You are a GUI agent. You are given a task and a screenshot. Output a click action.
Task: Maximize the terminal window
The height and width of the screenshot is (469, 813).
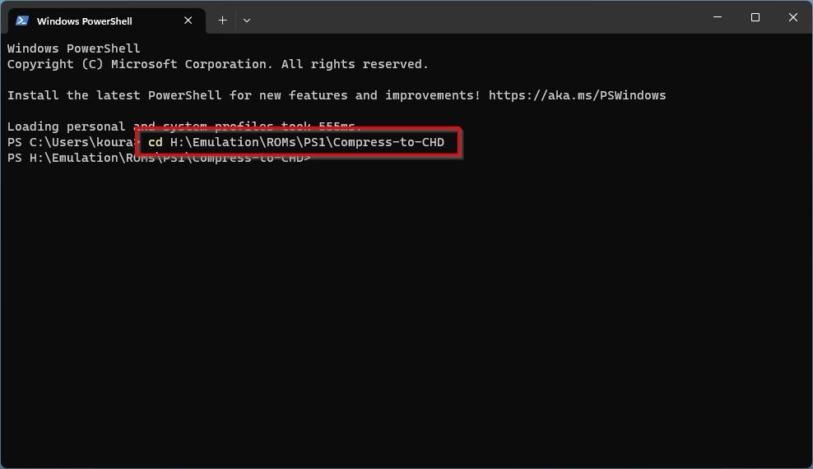(x=755, y=17)
